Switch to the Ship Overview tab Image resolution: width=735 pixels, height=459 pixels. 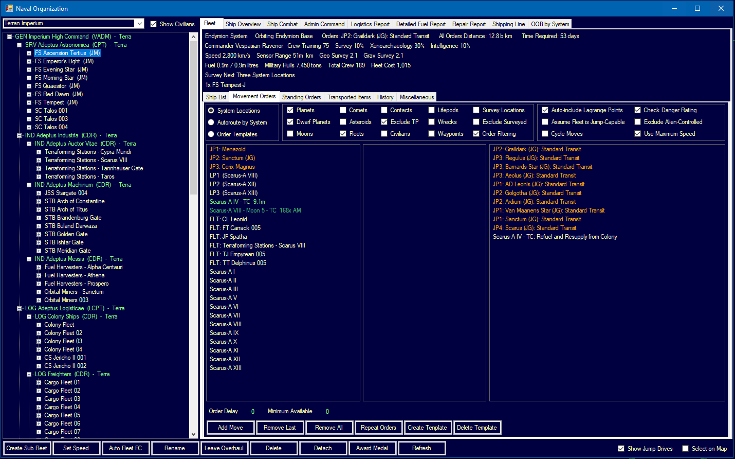(x=243, y=24)
